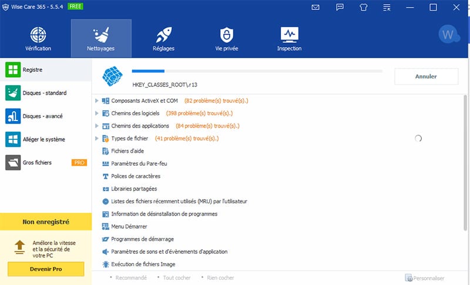470x285 pixels.
Task: Click the 82 problème(s) trouvé(s) text
Action: tap(216, 100)
